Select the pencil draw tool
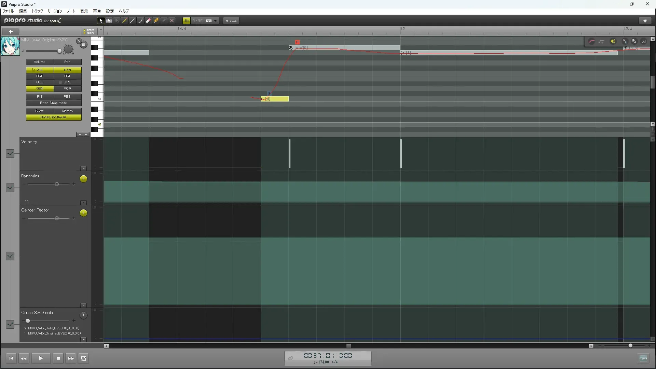Screen dimensions: 656x369 click(x=125, y=21)
